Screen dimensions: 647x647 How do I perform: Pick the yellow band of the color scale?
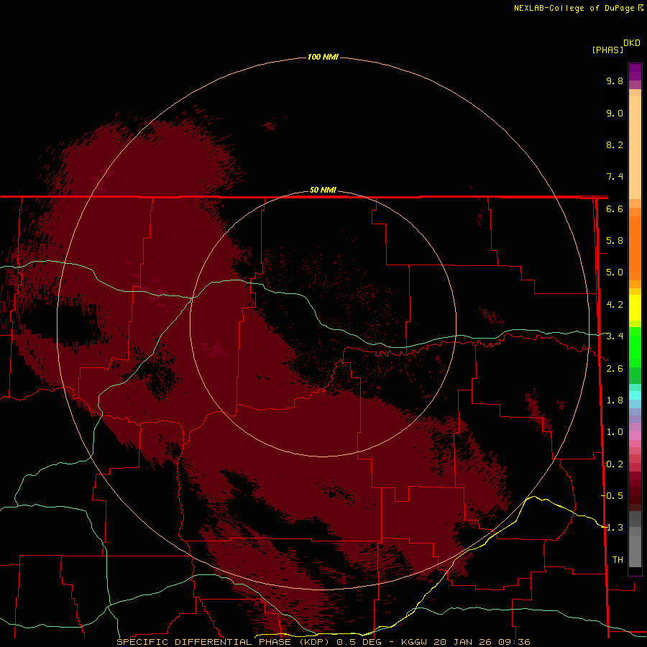click(635, 308)
